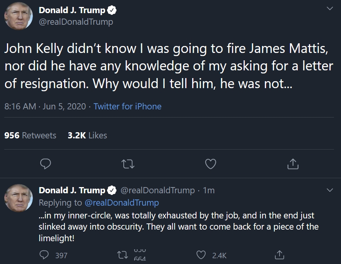Image resolution: width=341 pixels, height=264 pixels.
Task: Click reply icon on main tweet
Action: click(x=46, y=164)
